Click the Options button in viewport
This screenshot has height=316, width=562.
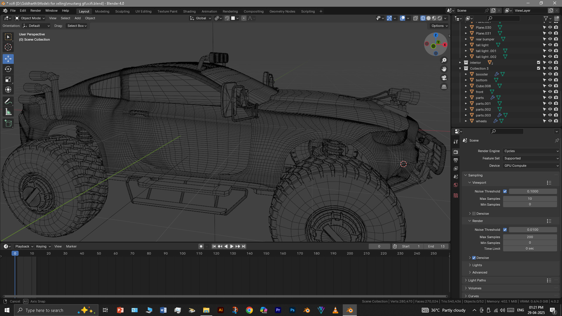tap(439, 26)
